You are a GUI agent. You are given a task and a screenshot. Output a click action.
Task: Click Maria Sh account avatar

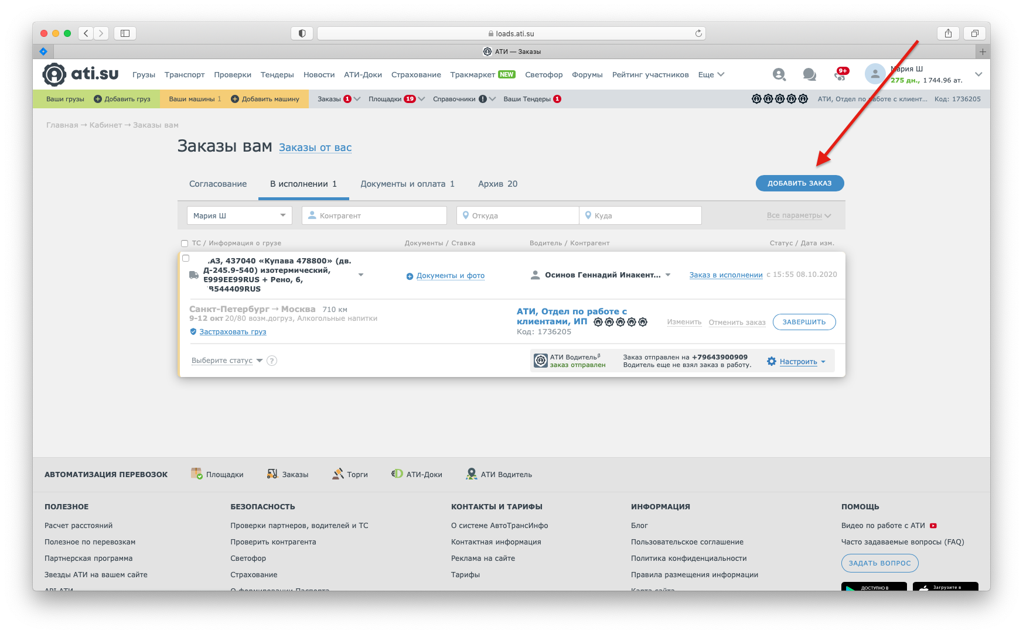tap(875, 74)
